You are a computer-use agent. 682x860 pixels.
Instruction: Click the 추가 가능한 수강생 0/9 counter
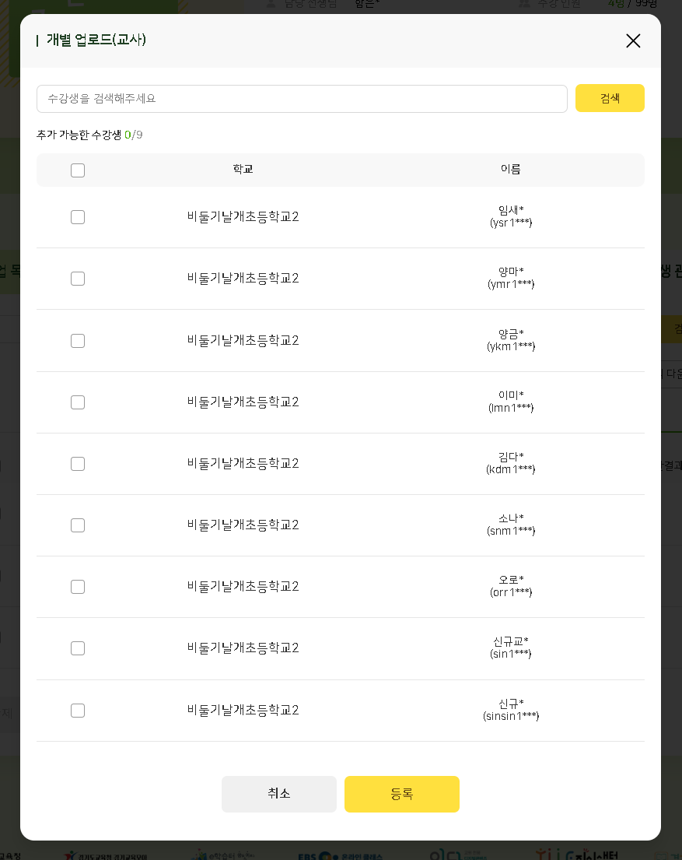[x=89, y=135]
